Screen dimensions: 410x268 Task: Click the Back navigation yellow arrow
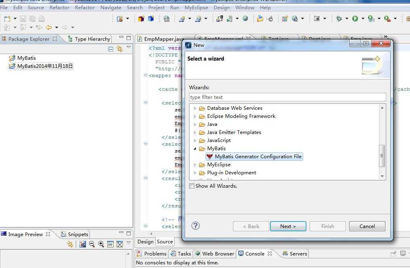pos(49,27)
